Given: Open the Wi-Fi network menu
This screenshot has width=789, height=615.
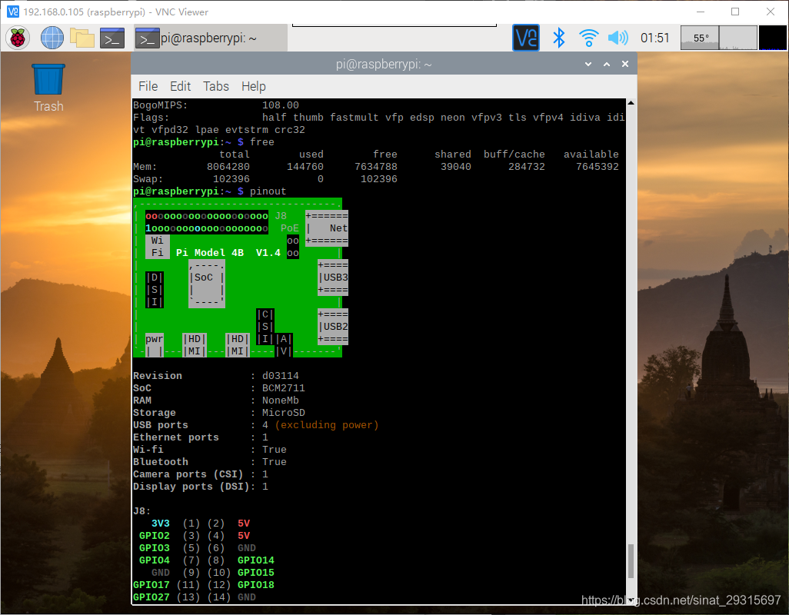Looking at the screenshot, I should pos(588,38).
